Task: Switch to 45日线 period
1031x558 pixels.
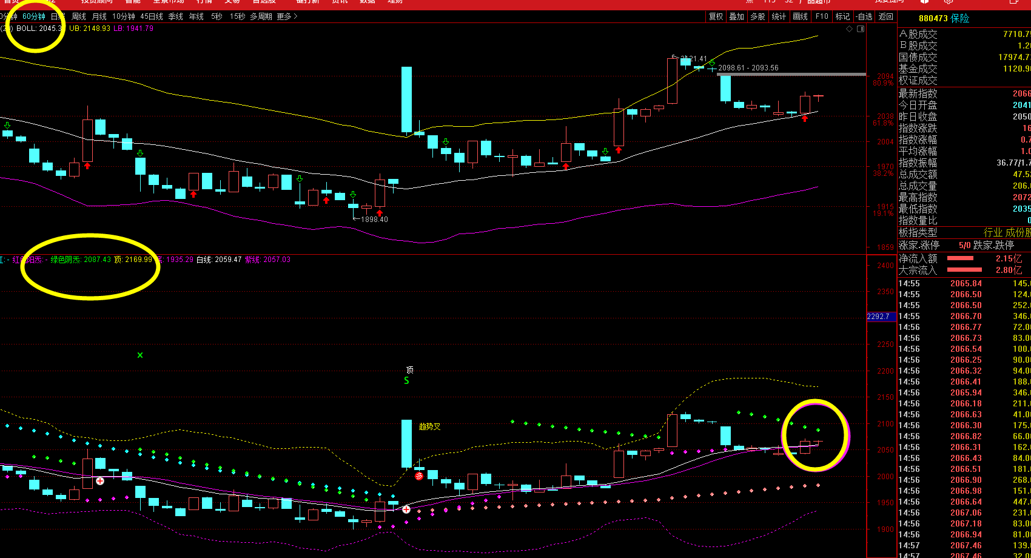Action: [x=152, y=16]
